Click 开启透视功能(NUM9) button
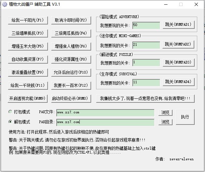This screenshot has height=172, width=205. click(x=27, y=99)
